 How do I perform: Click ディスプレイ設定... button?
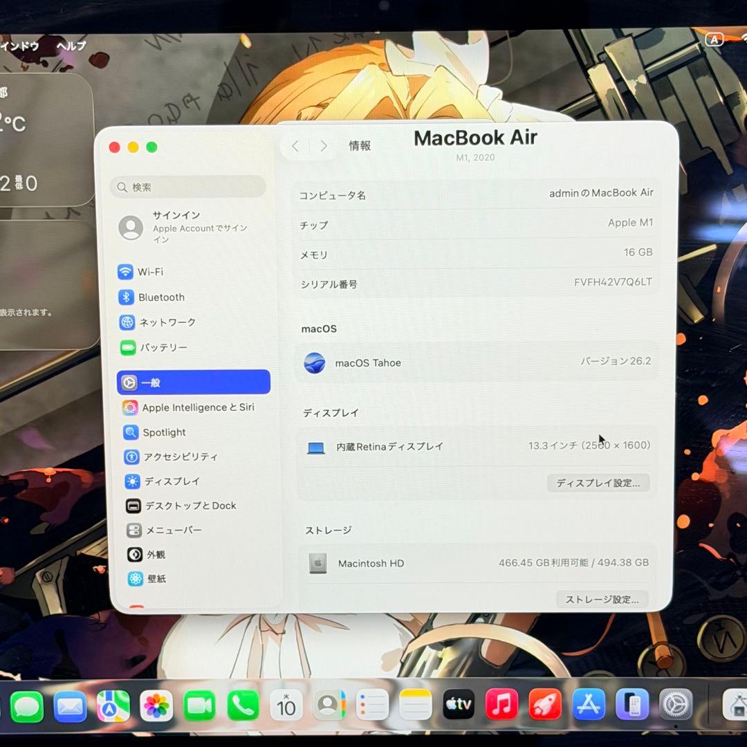[x=598, y=483]
